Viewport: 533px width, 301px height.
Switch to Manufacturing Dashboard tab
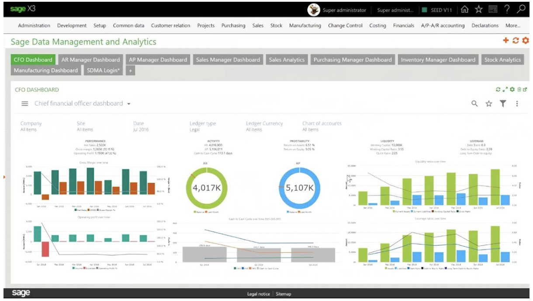tap(46, 70)
